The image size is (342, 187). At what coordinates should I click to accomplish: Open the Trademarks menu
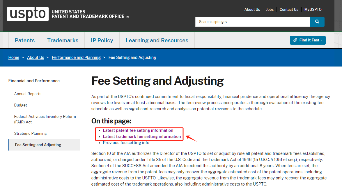click(63, 41)
